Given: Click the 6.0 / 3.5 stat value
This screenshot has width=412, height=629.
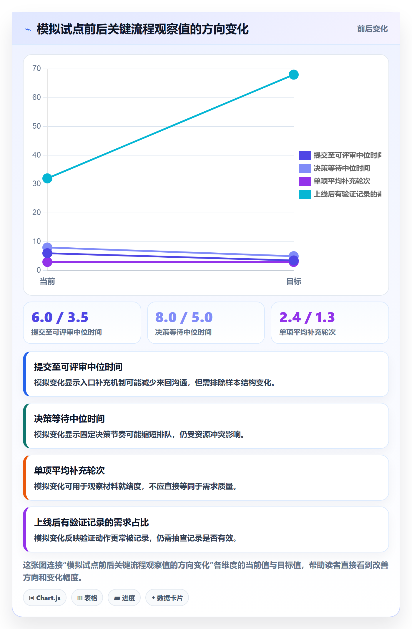Looking at the screenshot, I should [x=60, y=317].
